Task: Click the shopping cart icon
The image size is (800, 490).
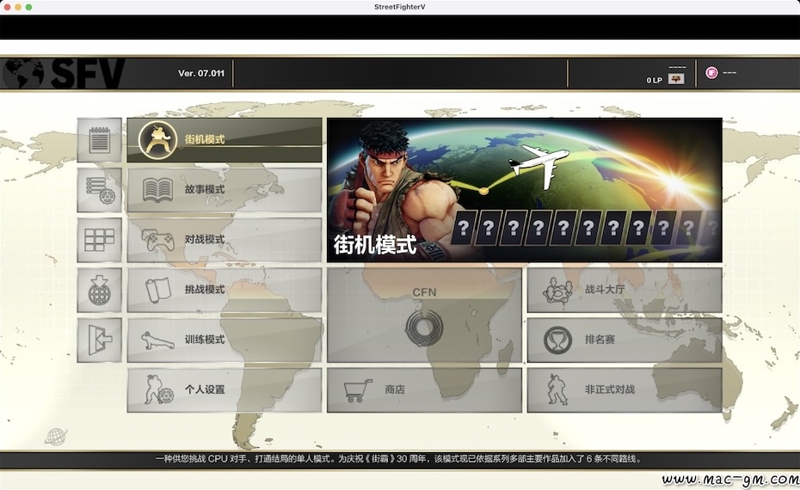Action: pos(358,390)
